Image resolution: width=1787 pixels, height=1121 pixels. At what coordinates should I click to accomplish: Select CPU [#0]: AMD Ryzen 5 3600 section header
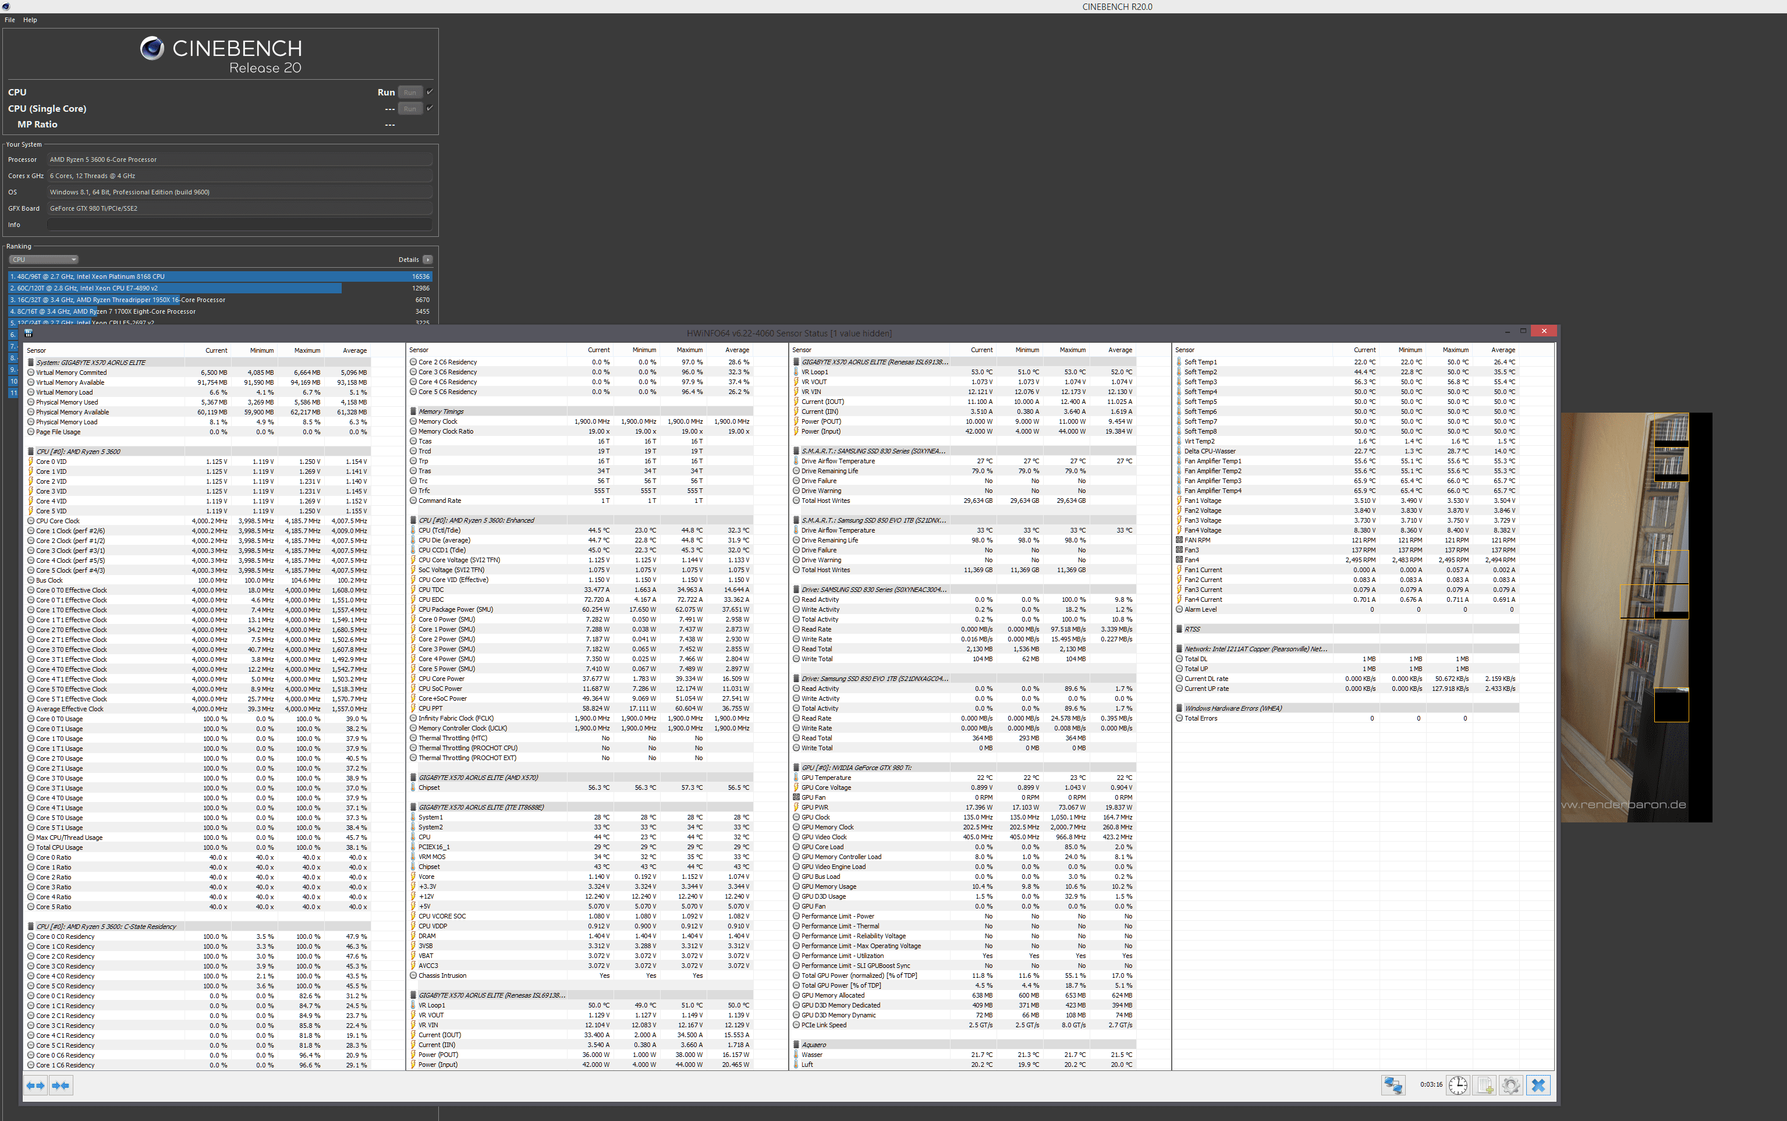point(198,452)
